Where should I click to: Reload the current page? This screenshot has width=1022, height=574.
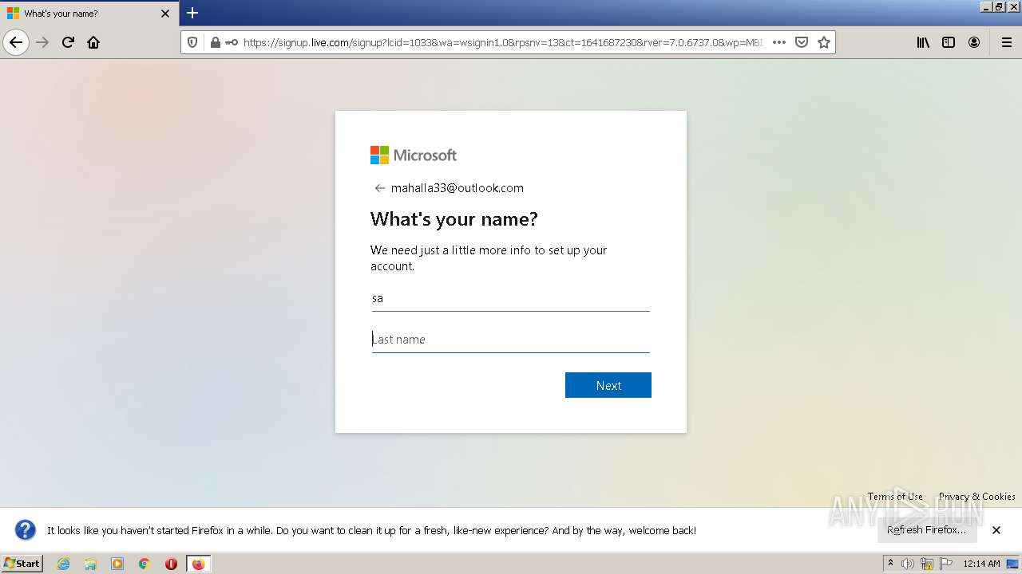(69, 42)
